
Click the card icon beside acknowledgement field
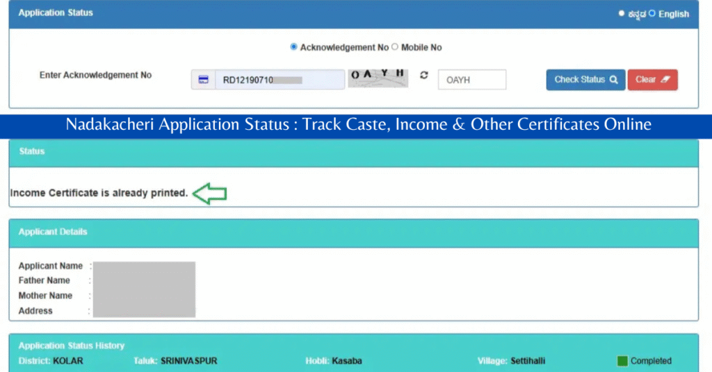tap(203, 80)
